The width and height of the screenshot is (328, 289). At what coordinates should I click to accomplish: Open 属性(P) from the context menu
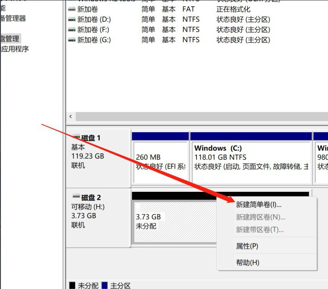coord(247,246)
